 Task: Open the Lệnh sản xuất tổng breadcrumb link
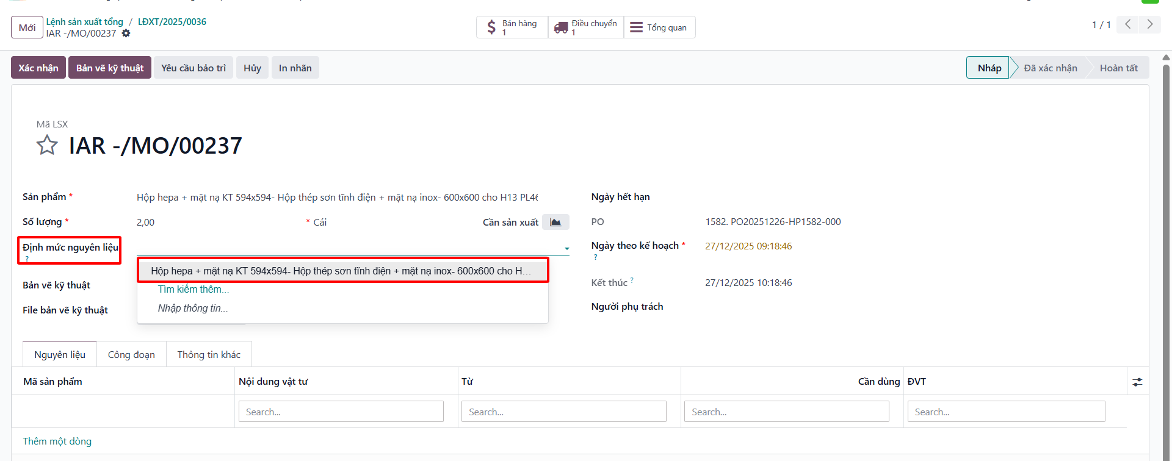pyautogui.click(x=85, y=22)
